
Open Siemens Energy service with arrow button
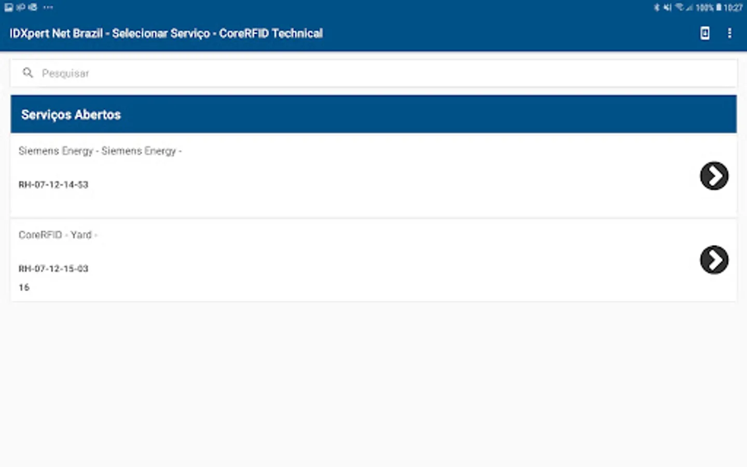[714, 176]
